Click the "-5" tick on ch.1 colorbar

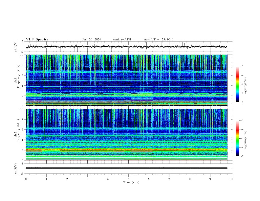(242, 84)
